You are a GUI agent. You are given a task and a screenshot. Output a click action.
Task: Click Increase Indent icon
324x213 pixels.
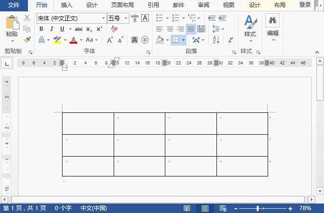(x=222, y=18)
